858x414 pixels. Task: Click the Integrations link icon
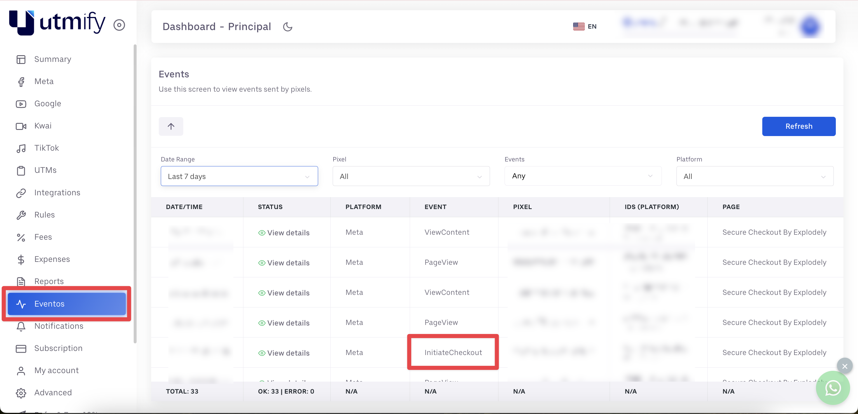[21, 193]
